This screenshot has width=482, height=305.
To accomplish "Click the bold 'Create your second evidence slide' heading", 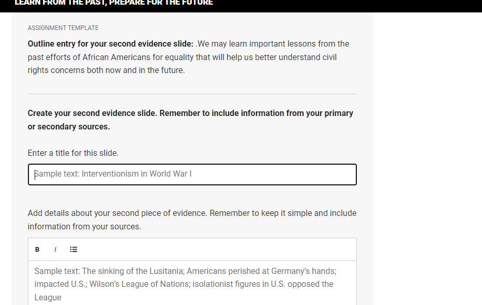I will point(190,113).
